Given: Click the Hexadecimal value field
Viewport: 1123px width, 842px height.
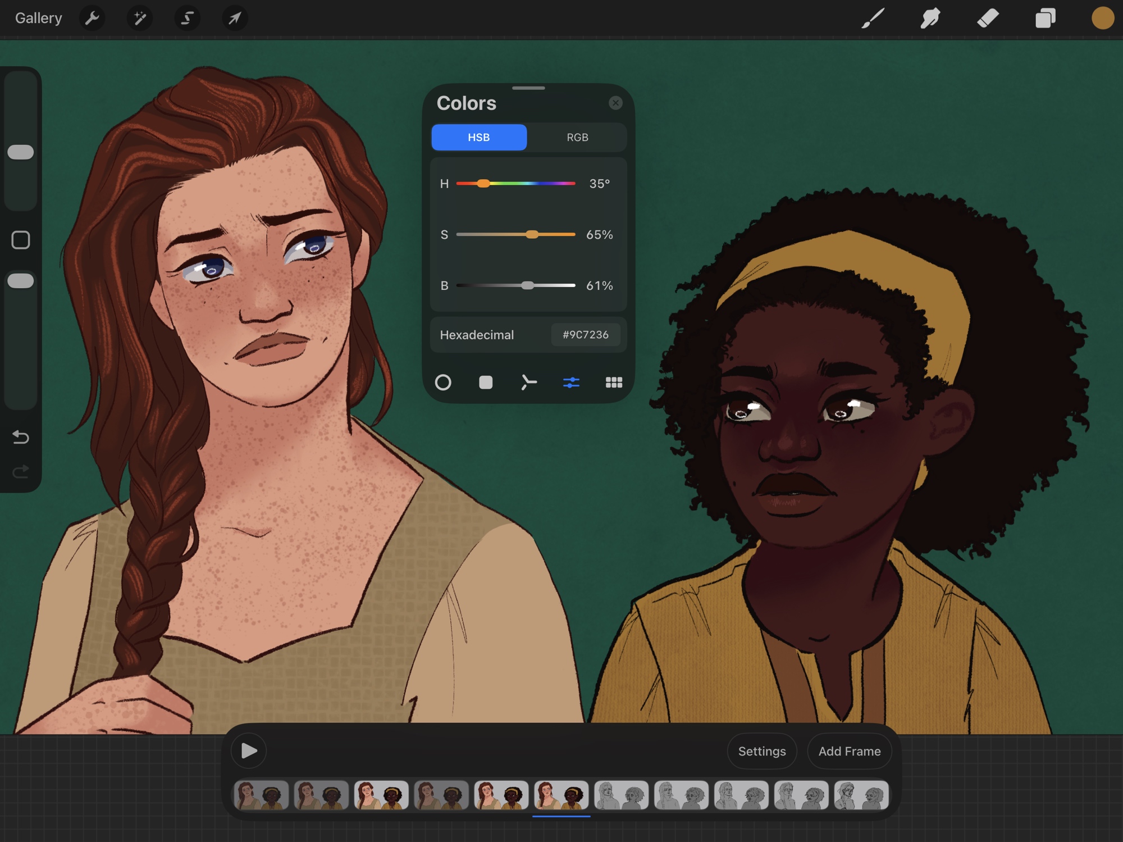Looking at the screenshot, I should pos(585,335).
